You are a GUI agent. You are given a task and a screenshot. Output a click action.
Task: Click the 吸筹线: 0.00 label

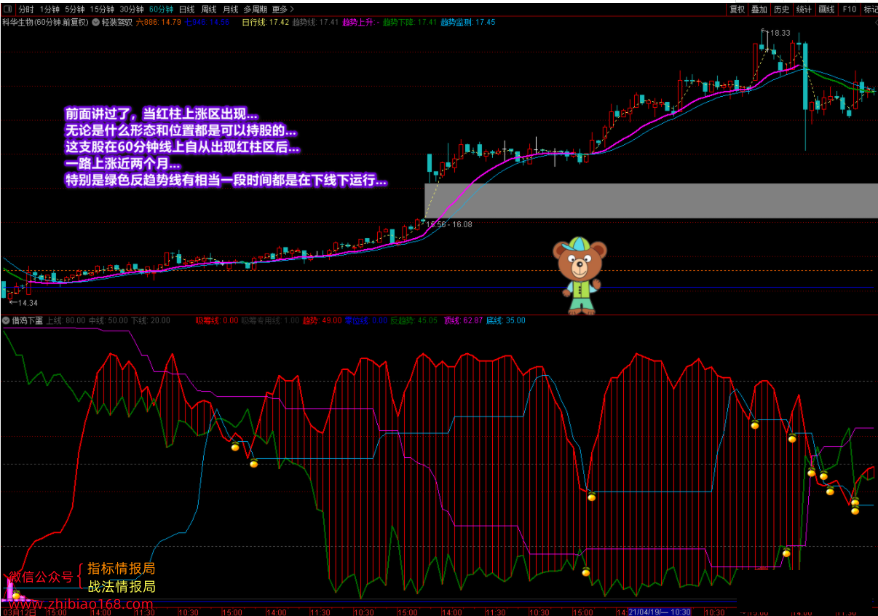click(x=217, y=320)
